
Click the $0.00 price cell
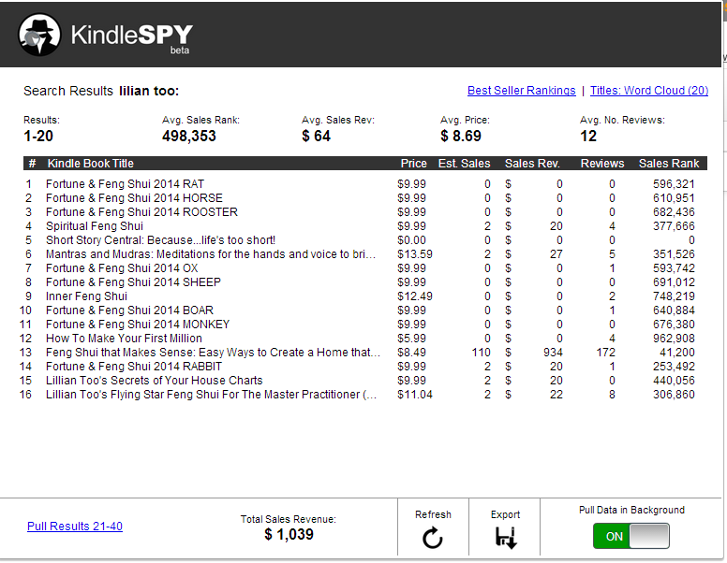tap(411, 240)
